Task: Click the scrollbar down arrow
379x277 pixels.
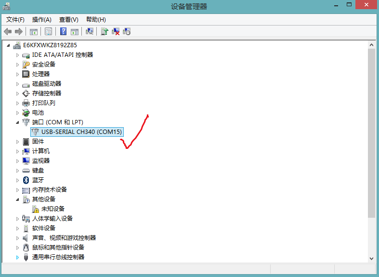Action: click(371, 259)
